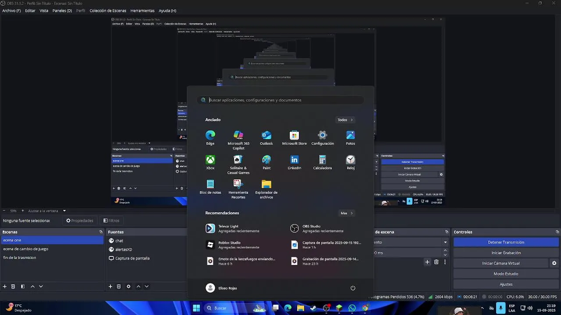The image size is (561, 315).
Task: Open Reloj pinned app
Action: [351, 162]
